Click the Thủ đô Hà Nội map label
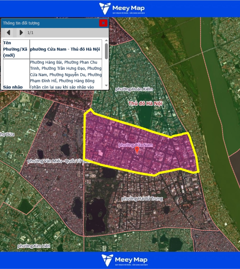The height and width of the screenshot is (269, 240). pyautogui.click(x=145, y=103)
